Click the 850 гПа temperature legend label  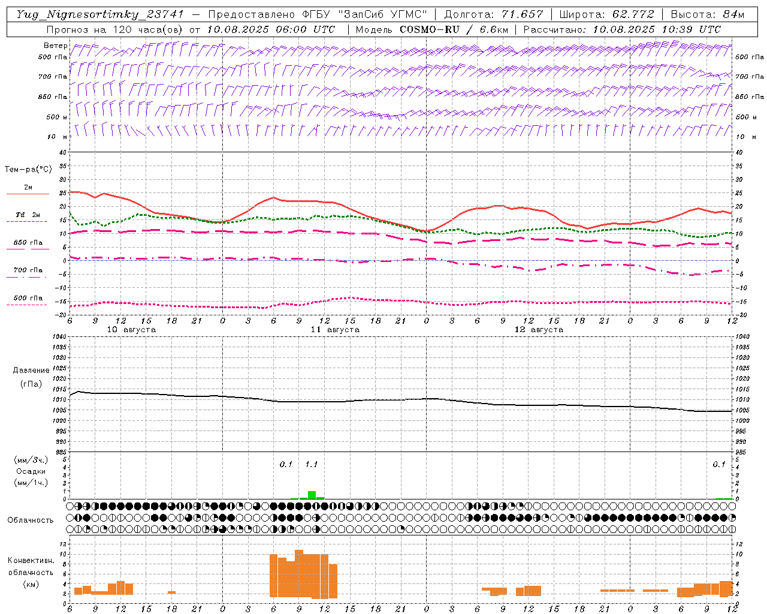coord(28,243)
